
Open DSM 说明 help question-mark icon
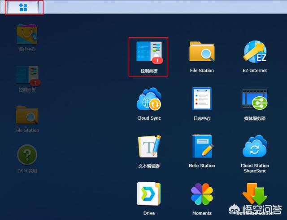[27, 154]
